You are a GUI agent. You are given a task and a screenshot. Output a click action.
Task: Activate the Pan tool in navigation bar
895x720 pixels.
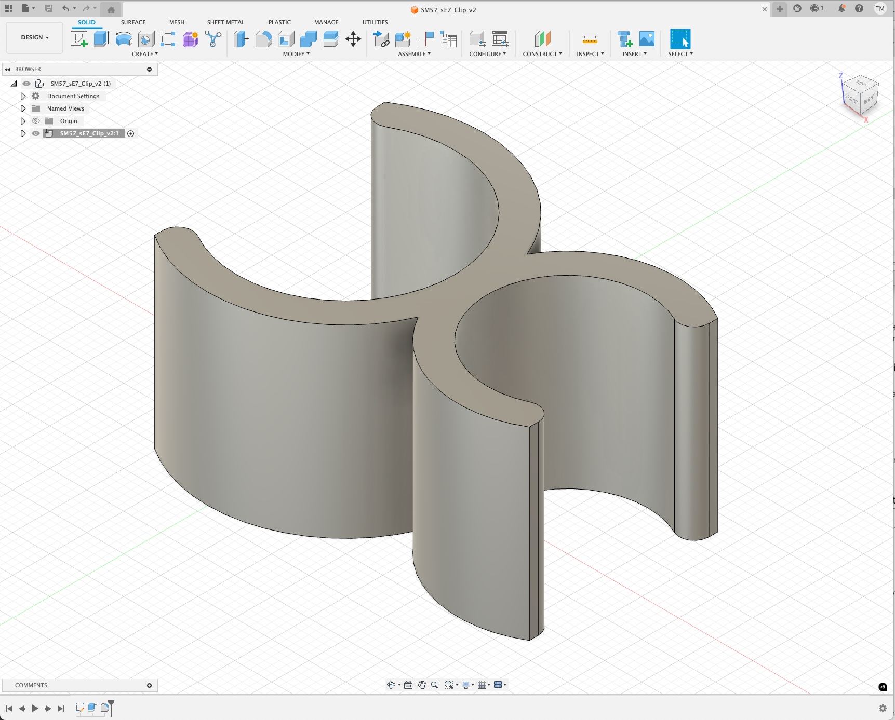[422, 684]
